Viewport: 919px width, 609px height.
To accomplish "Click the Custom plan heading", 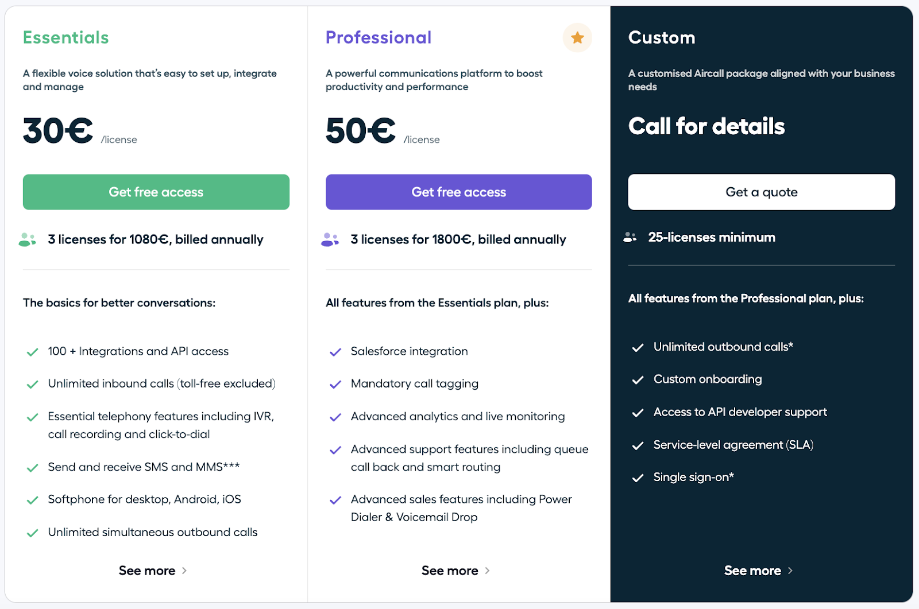I will pos(662,38).
